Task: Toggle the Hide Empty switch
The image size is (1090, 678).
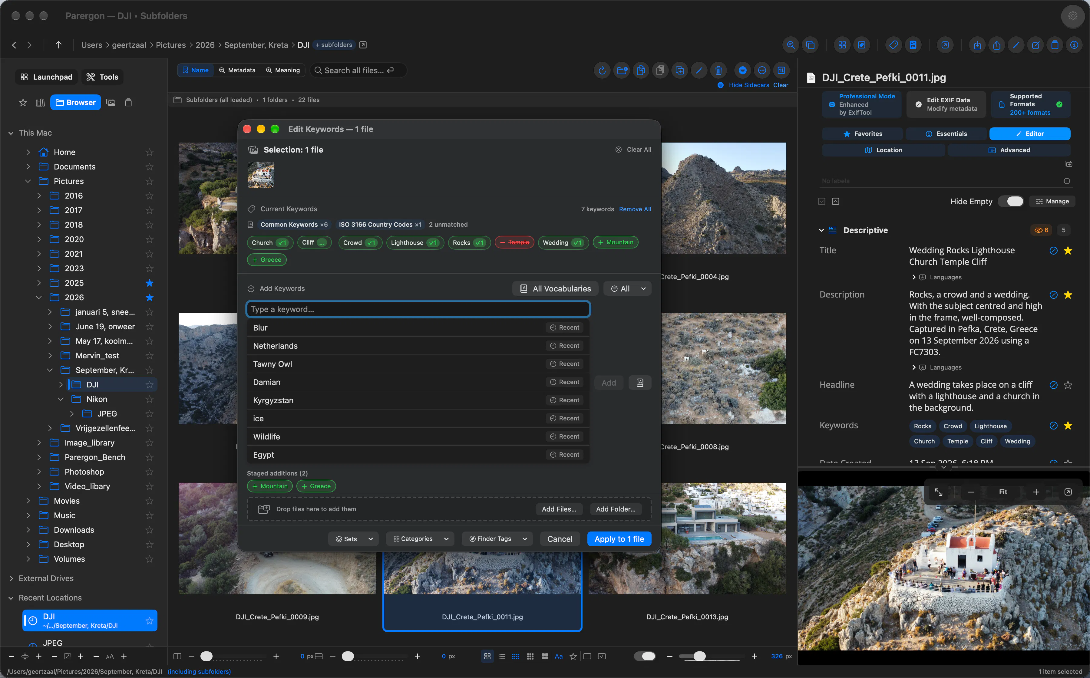Action: [x=1011, y=201]
